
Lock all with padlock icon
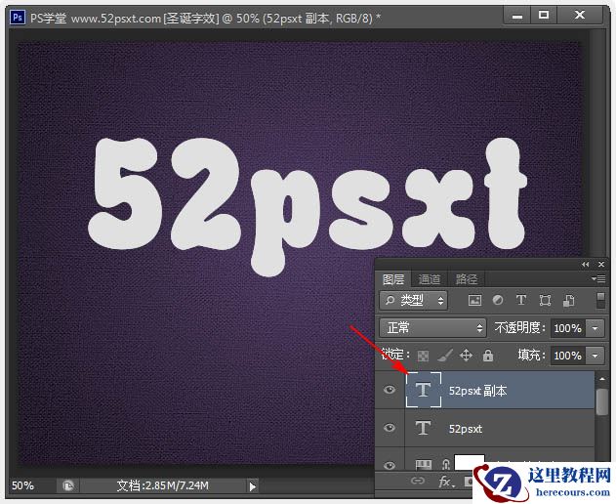(x=488, y=356)
